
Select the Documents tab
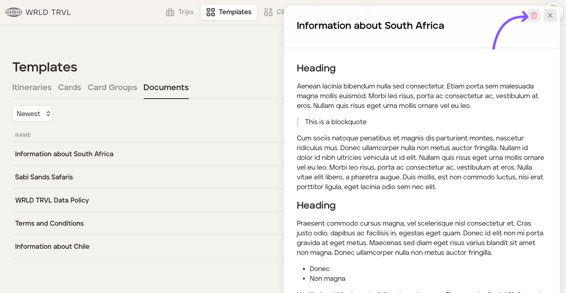coord(166,87)
